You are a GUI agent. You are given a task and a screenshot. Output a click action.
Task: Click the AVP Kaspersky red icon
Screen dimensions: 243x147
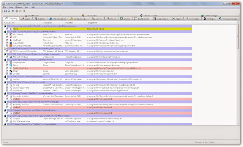11,37
